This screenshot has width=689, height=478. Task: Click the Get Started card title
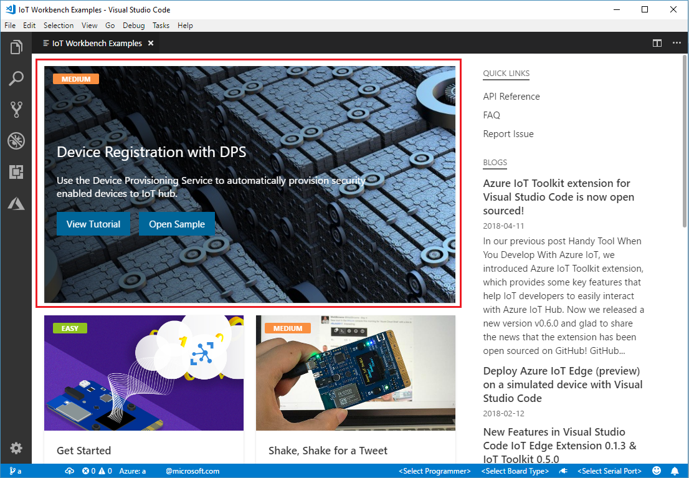pyautogui.click(x=83, y=451)
